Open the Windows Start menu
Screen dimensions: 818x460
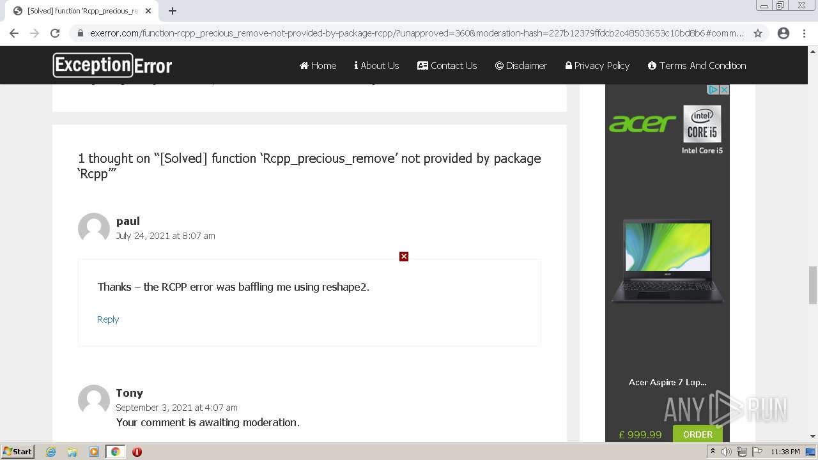pos(17,451)
